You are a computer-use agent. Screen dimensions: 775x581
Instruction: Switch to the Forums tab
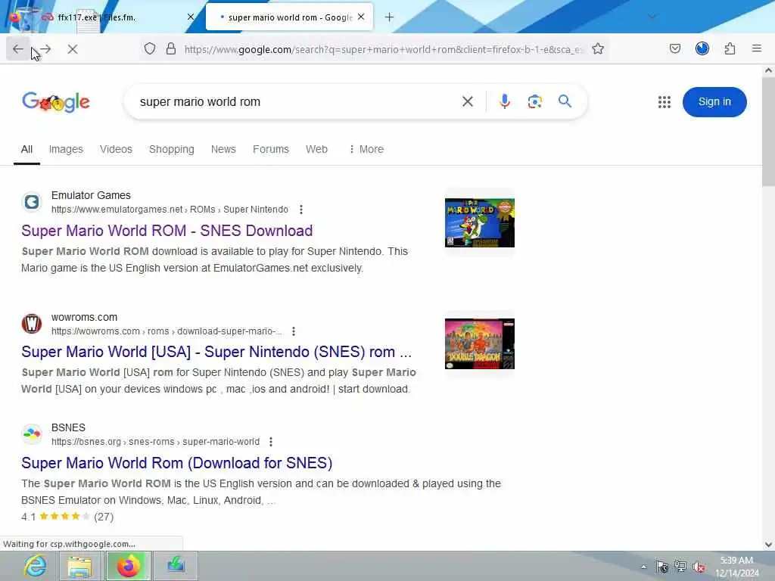(x=271, y=149)
